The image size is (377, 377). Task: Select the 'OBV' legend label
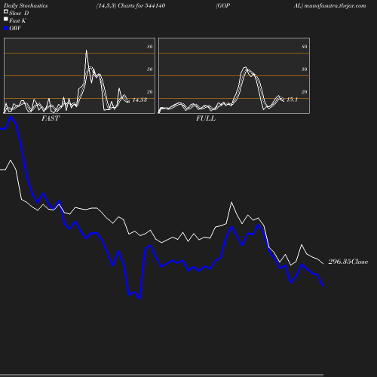pyautogui.click(x=15, y=29)
